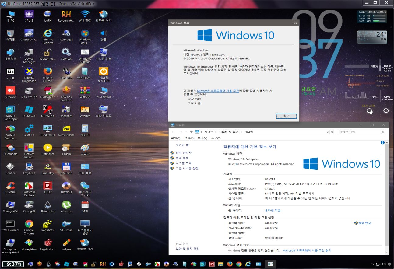Launch UltraISO from the desktop

pyautogui.click(x=66, y=188)
